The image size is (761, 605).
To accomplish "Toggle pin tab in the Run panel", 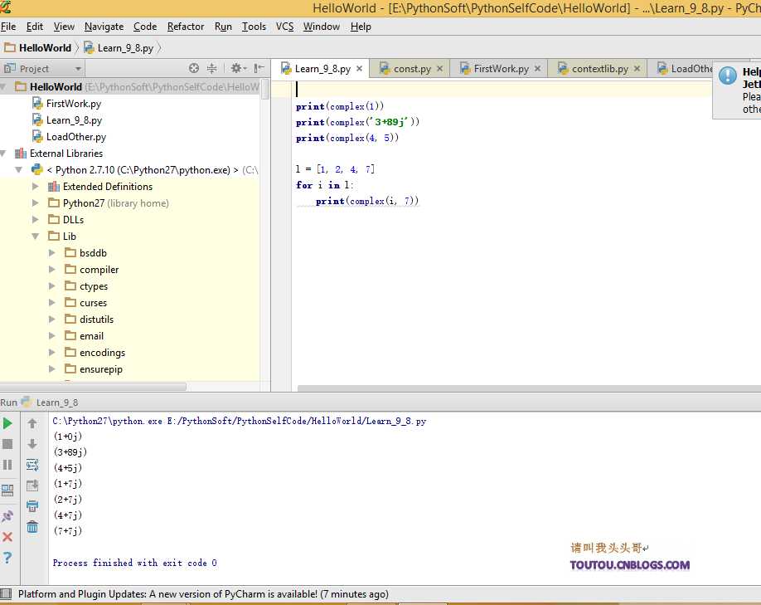I will pyautogui.click(x=7, y=516).
